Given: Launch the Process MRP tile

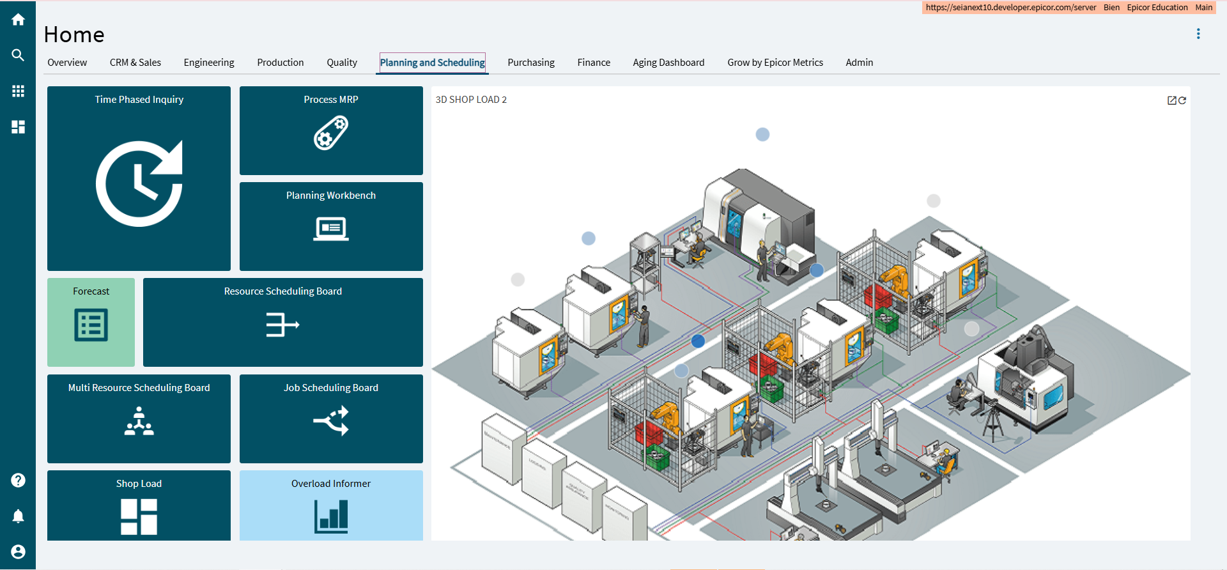Looking at the screenshot, I should coord(331,130).
